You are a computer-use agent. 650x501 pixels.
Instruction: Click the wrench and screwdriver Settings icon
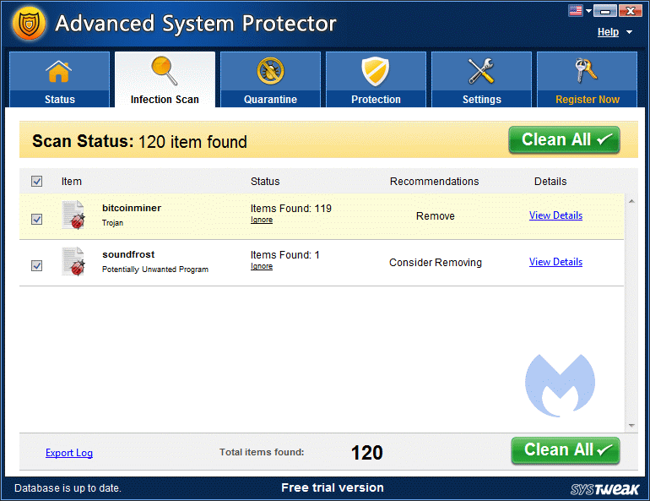(481, 71)
